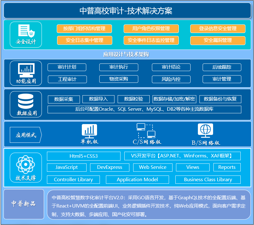
Task: Click the Business Class Library box
Action: pos(208,180)
